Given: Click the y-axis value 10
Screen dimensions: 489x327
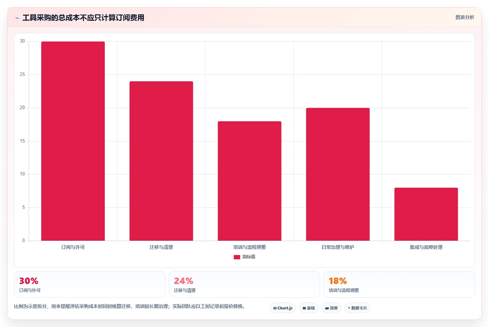Looking at the screenshot, I should (x=23, y=174).
